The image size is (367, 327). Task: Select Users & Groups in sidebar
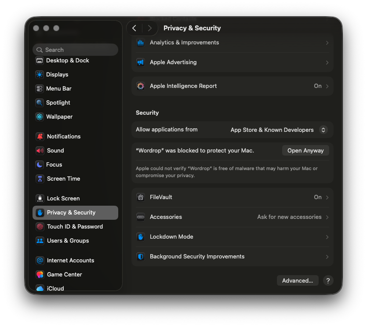coord(75,240)
